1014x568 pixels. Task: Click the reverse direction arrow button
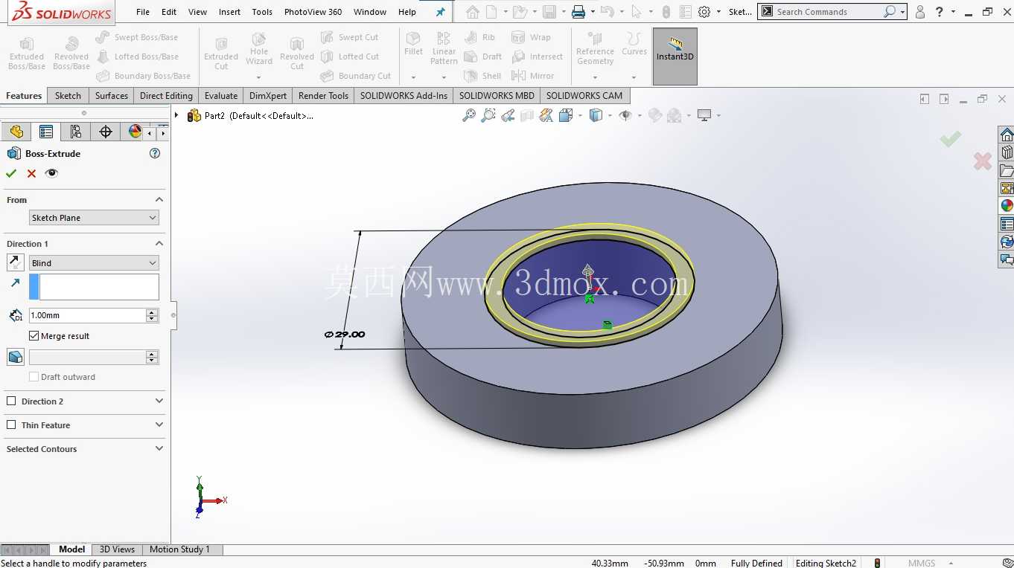pyautogui.click(x=16, y=262)
